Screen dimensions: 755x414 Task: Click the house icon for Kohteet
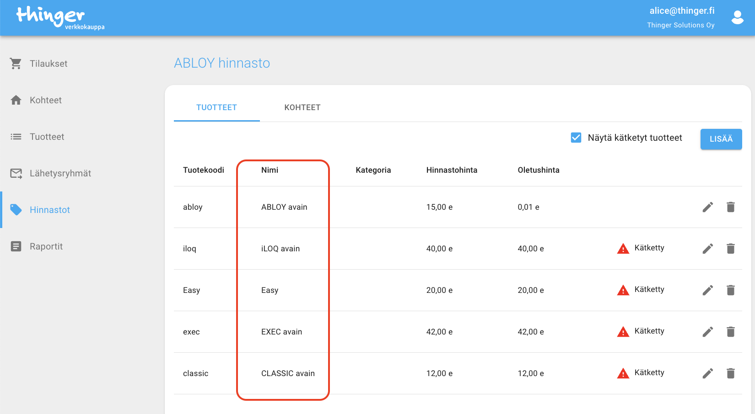pyautogui.click(x=16, y=100)
